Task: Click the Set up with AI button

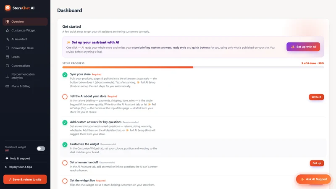Action: pyautogui.click(x=303, y=47)
